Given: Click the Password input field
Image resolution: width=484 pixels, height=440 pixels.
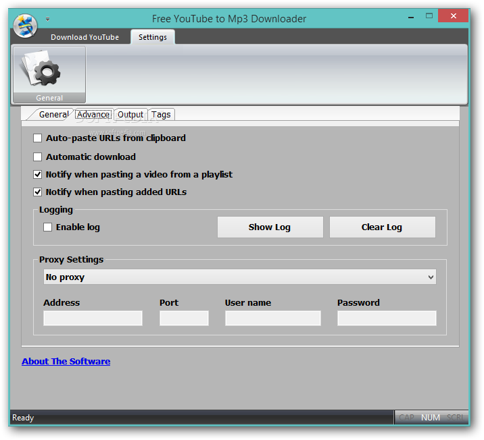Looking at the screenshot, I should (387, 318).
